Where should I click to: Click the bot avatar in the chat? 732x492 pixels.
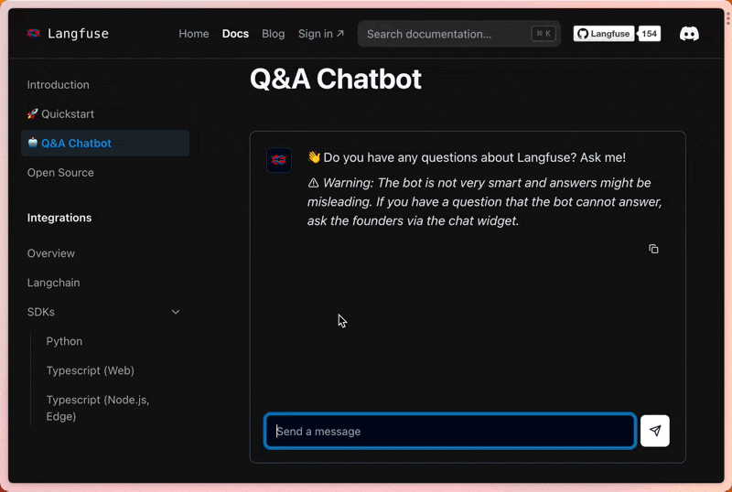point(279,160)
